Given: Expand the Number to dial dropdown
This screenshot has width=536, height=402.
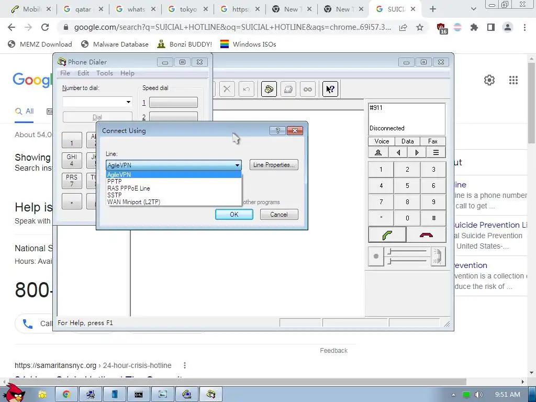Looking at the screenshot, I should point(129,102).
